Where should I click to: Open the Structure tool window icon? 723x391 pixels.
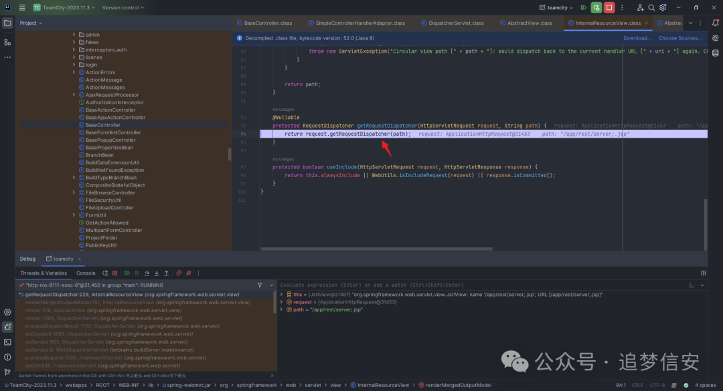click(7, 41)
